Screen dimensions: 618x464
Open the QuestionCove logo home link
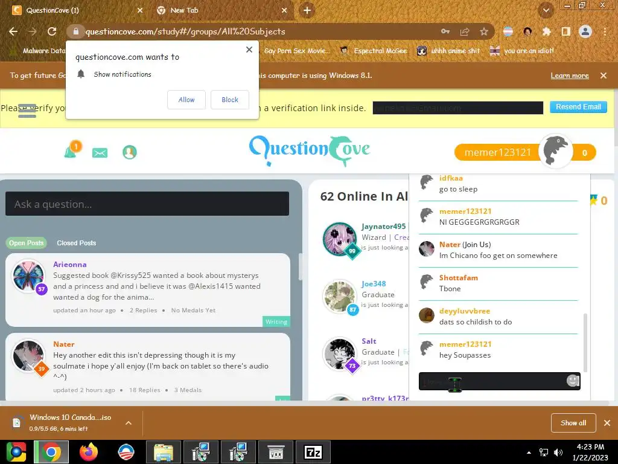tap(310, 150)
